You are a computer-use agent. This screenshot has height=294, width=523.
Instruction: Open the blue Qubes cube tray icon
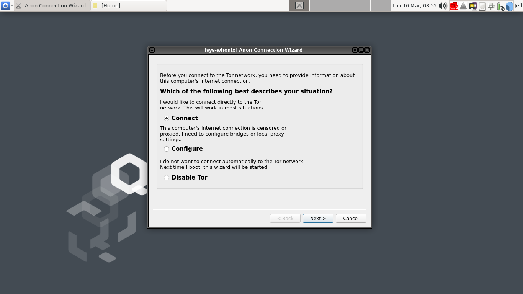tap(510, 6)
